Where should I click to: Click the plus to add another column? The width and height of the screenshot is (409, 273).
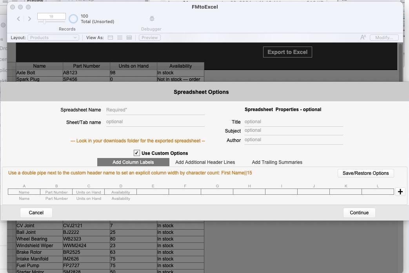(400, 191)
